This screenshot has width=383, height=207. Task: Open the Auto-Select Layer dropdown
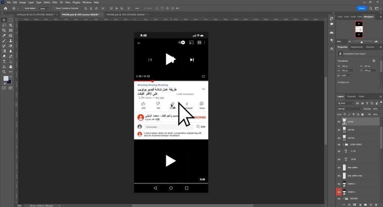[x=44, y=8]
